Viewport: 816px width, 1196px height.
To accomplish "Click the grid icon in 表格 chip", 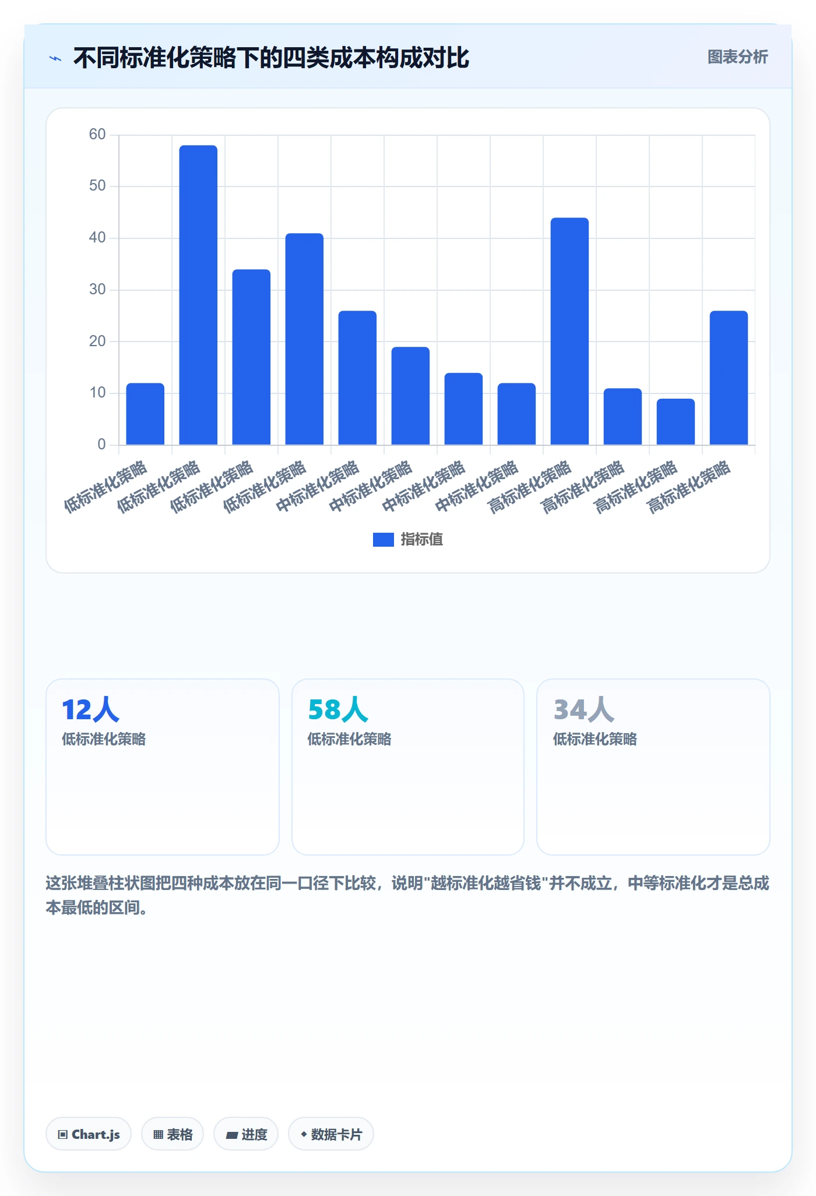I will pos(158,1134).
